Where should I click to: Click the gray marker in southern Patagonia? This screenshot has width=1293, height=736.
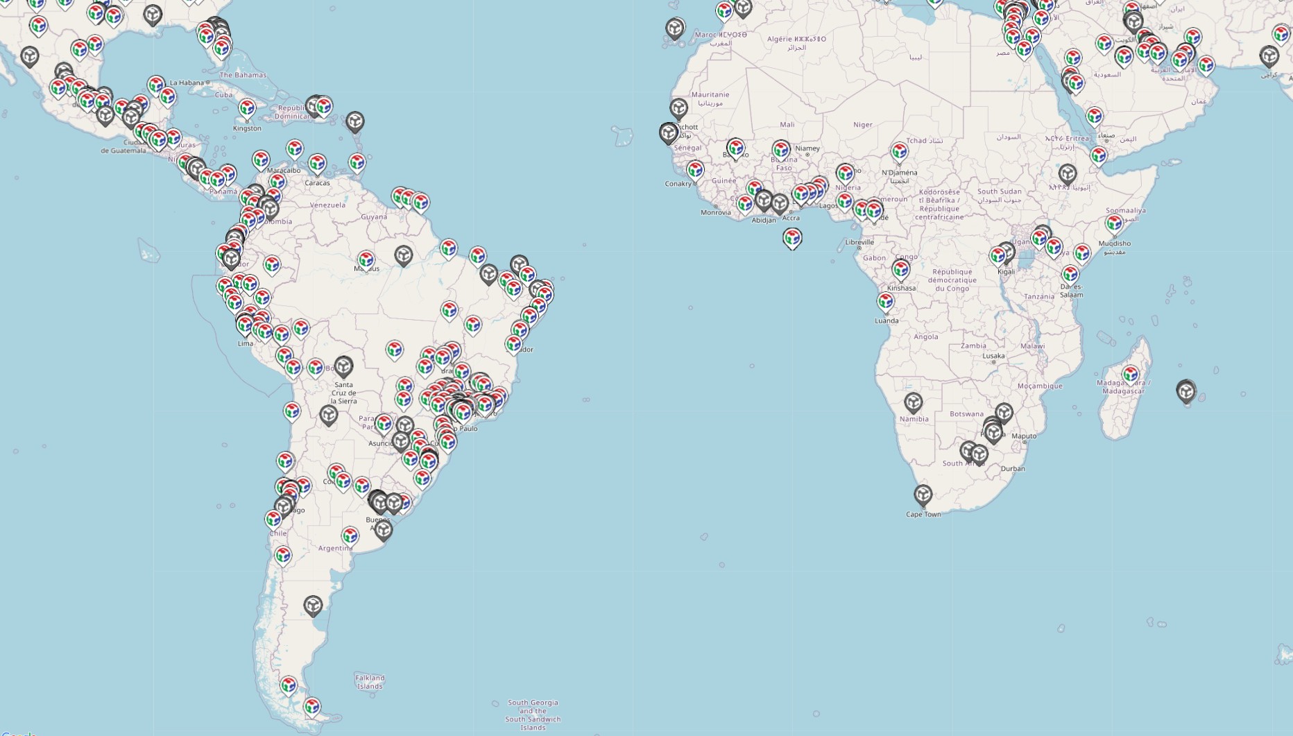pos(313,605)
